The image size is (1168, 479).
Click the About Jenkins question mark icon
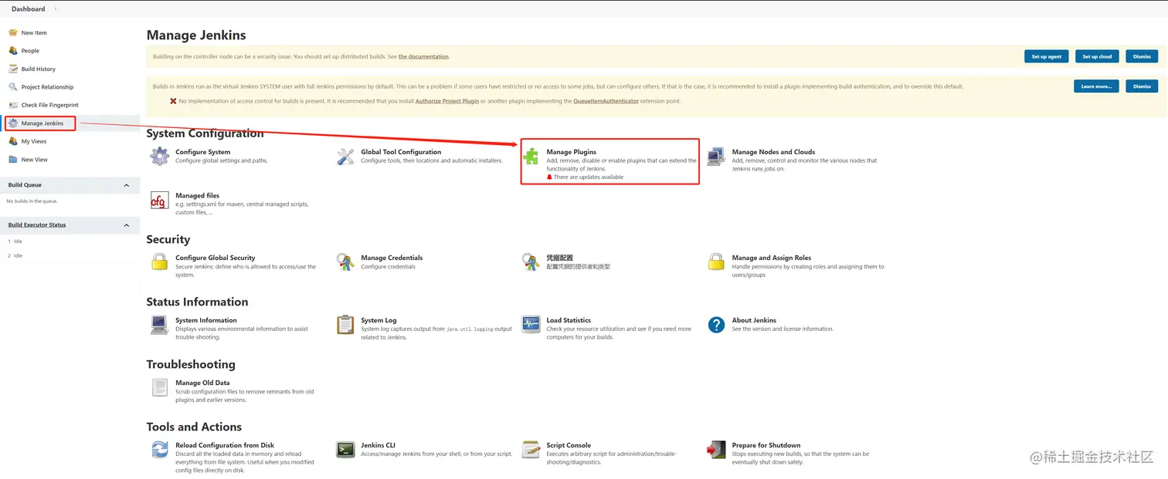(717, 325)
